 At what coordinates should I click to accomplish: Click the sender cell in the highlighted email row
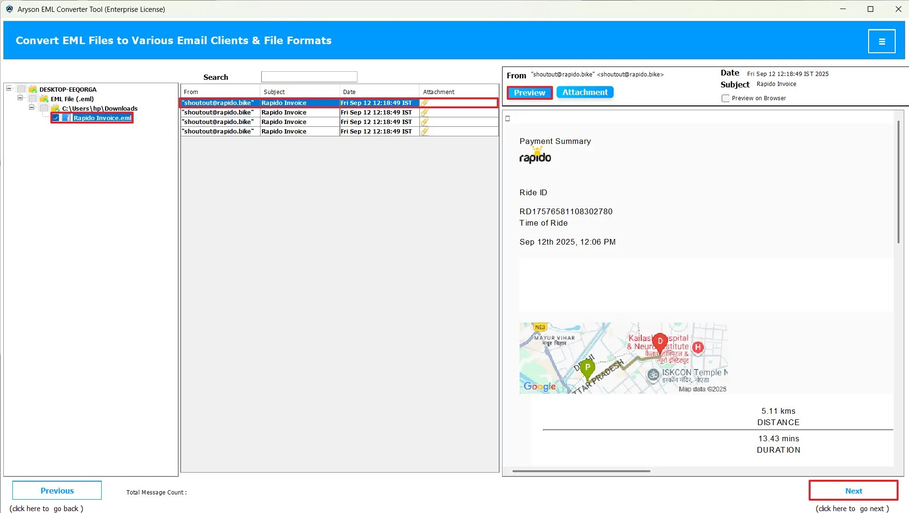point(220,103)
